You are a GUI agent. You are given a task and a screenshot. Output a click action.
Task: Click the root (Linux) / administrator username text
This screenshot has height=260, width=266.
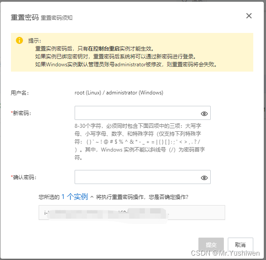(119, 93)
